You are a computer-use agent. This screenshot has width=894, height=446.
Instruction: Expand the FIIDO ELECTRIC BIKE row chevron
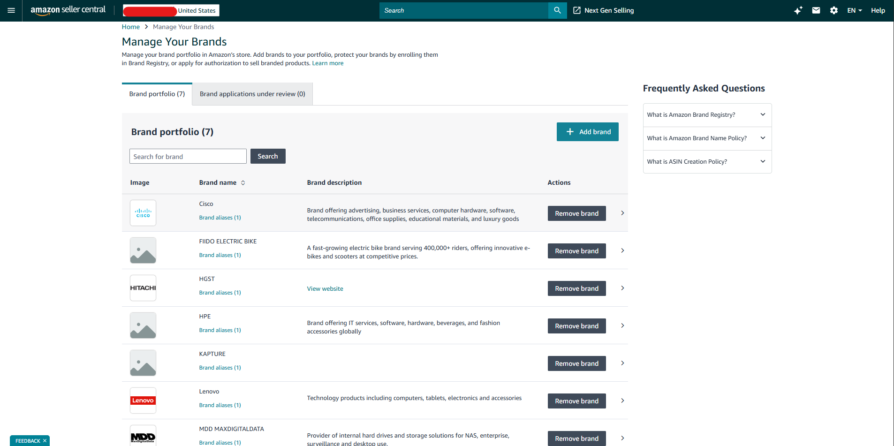tap(622, 250)
